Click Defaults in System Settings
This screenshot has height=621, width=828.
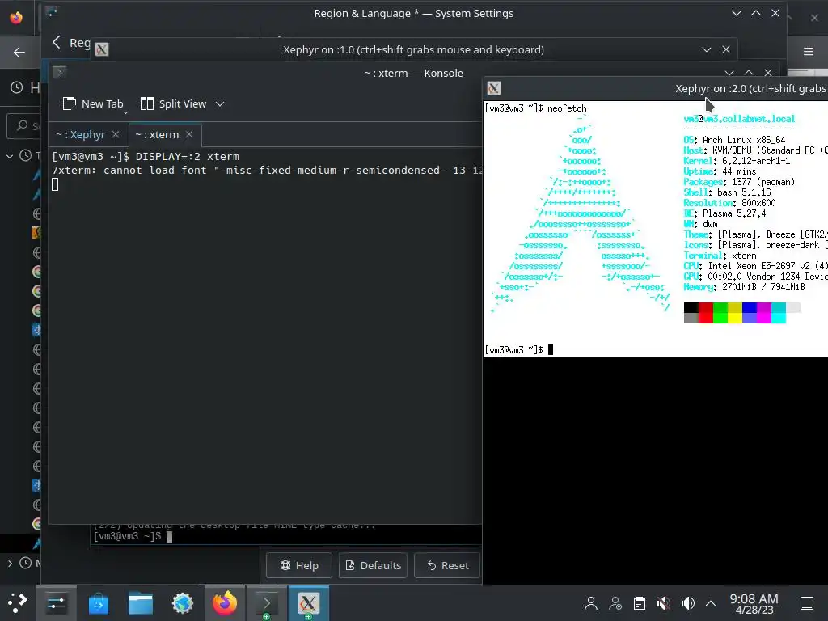pyautogui.click(x=373, y=565)
